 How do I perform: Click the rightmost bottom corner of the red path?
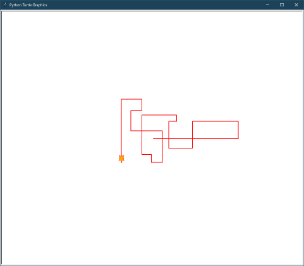(238, 138)
